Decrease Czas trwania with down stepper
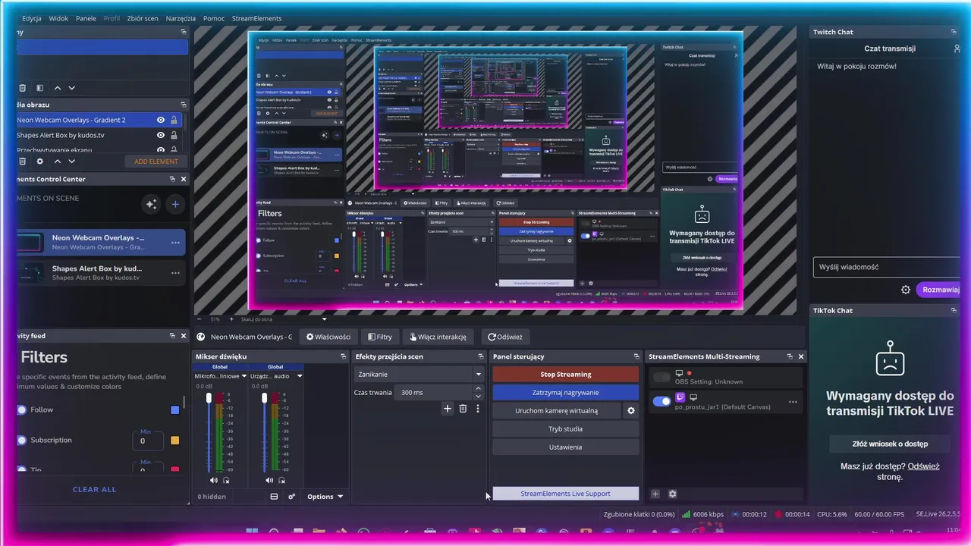Viewport: 971px width, 546px height. tap(478, 397)
